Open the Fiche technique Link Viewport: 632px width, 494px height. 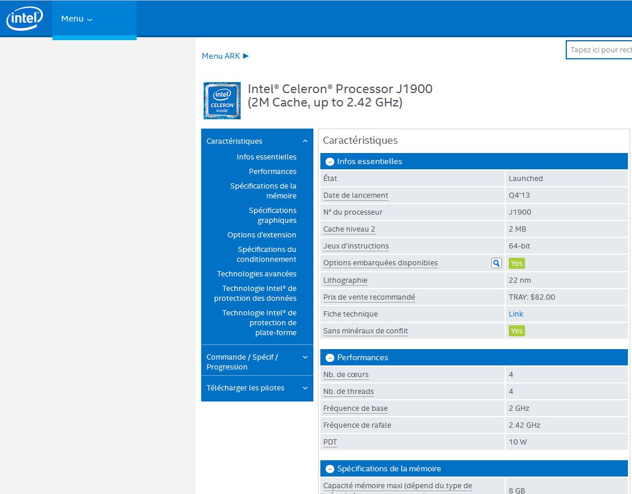(x=516, y=314)
